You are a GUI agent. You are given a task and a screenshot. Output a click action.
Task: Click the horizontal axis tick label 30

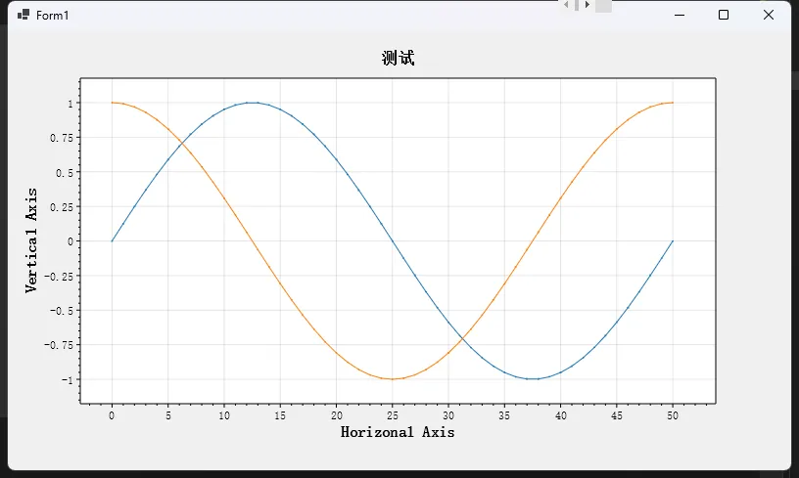pos(448,415)
